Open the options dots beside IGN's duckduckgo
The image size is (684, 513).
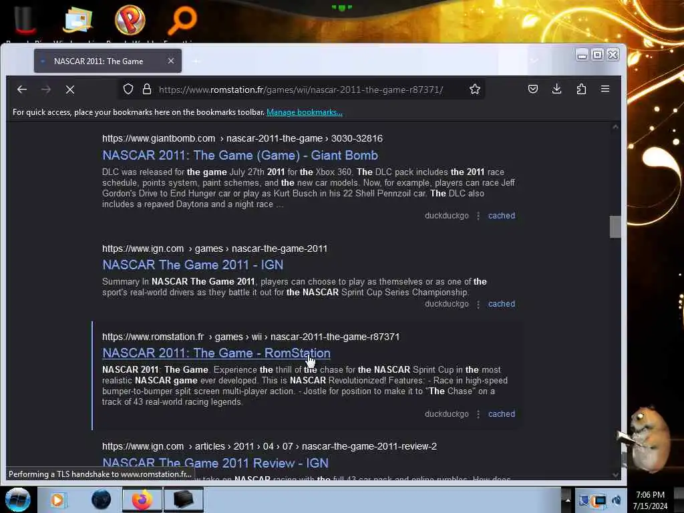coord(478,304)
